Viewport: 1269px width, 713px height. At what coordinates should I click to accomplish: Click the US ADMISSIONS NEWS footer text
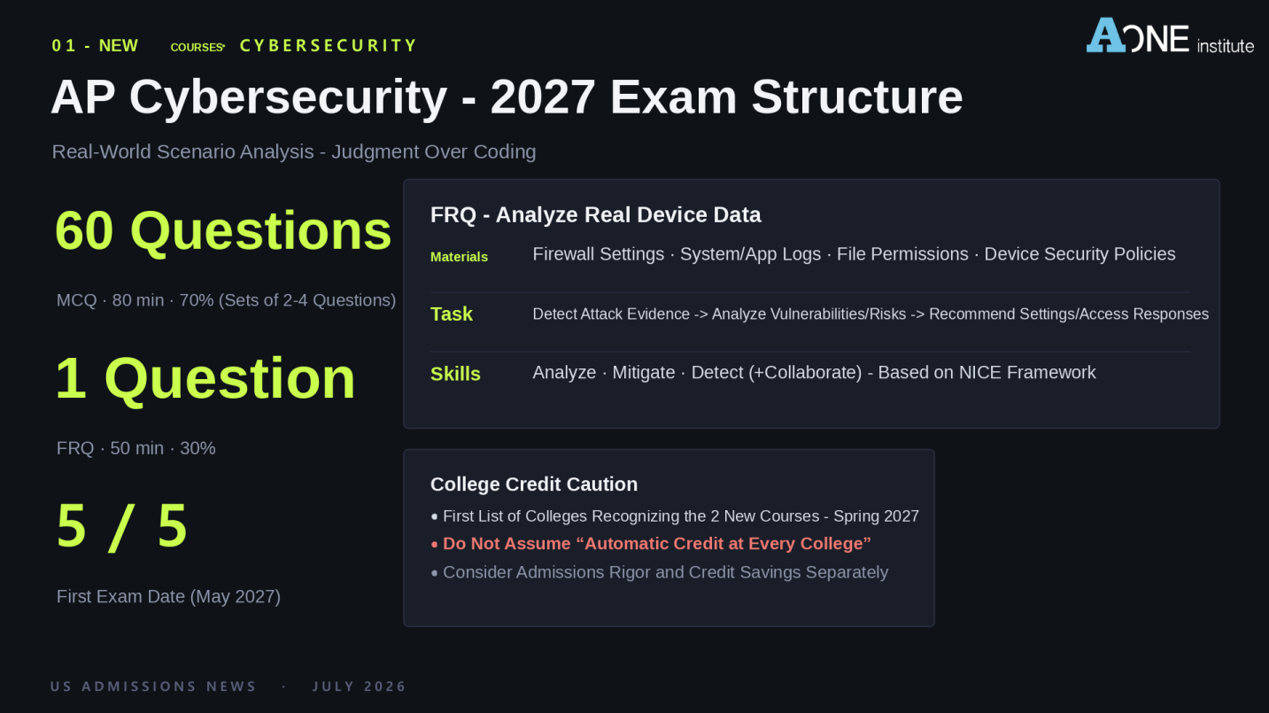[153, 686]
